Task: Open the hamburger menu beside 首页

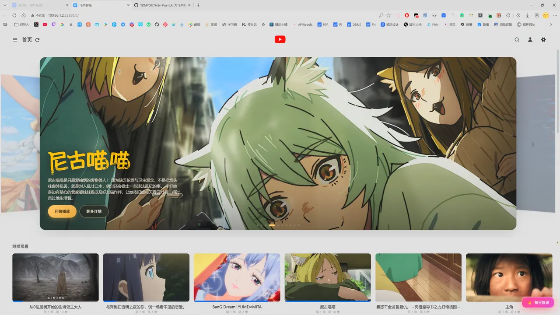Action: point(15,40)
